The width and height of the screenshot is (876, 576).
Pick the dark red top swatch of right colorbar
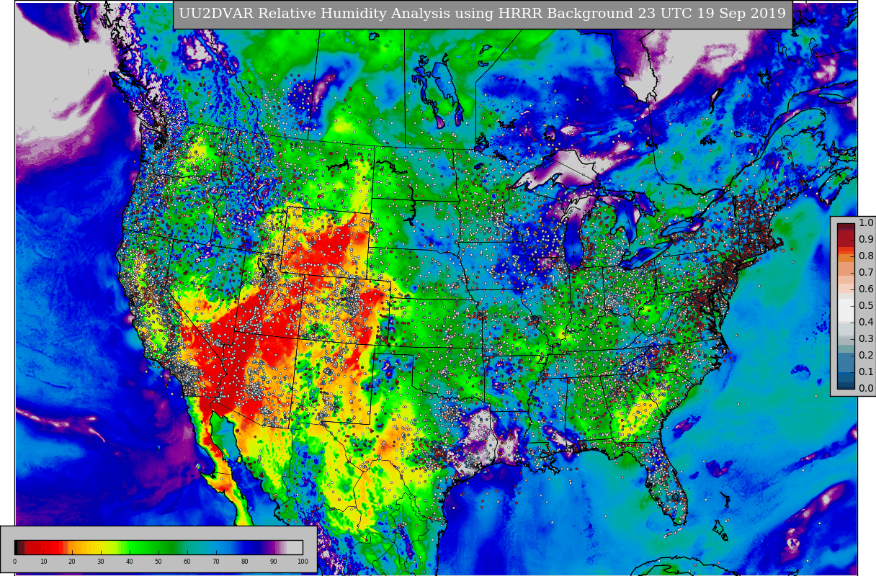[x=846, y=228]
